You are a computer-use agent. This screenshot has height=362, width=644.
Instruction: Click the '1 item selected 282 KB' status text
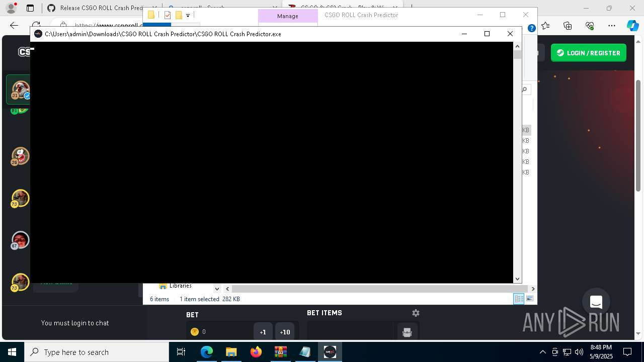coord(210,299)
